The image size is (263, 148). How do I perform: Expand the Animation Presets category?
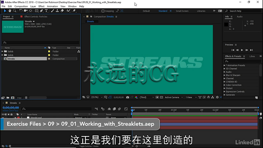tap(224, 65)
